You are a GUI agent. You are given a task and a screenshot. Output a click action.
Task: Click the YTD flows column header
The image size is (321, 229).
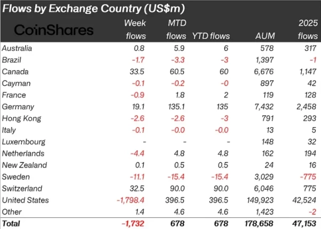[210, 36]
